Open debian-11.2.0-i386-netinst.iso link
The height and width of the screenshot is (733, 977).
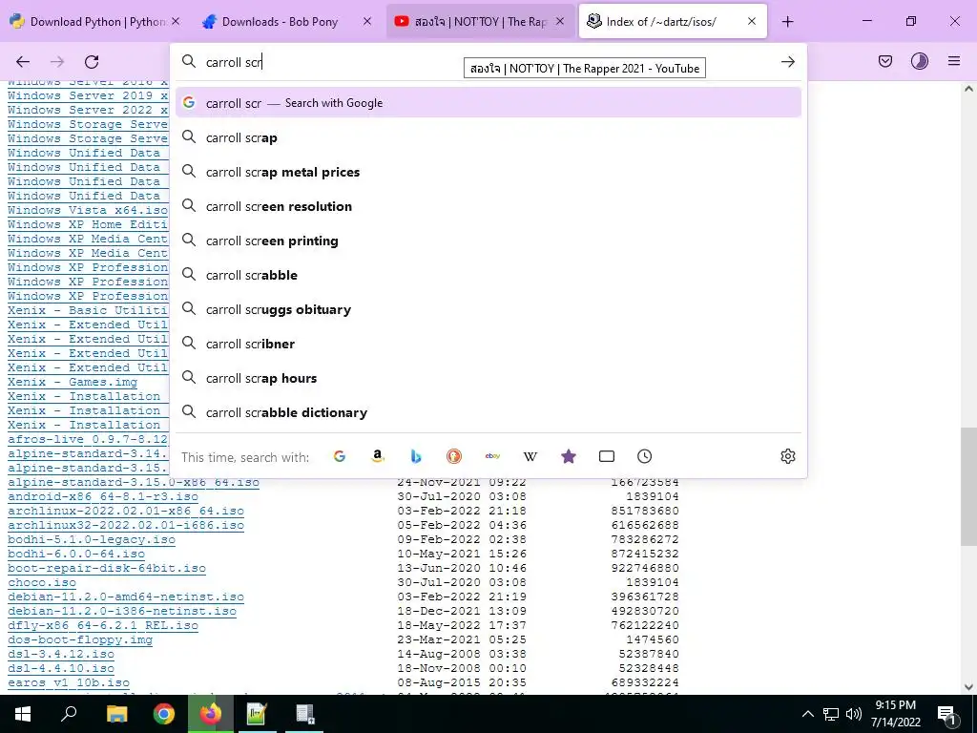click(x=122, y=612)
